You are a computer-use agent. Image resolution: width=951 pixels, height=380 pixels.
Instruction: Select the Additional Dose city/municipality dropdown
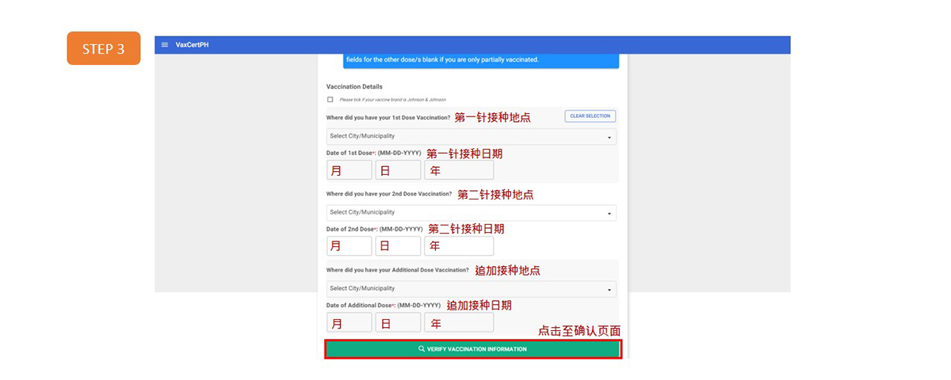click(x=471, y=289)
